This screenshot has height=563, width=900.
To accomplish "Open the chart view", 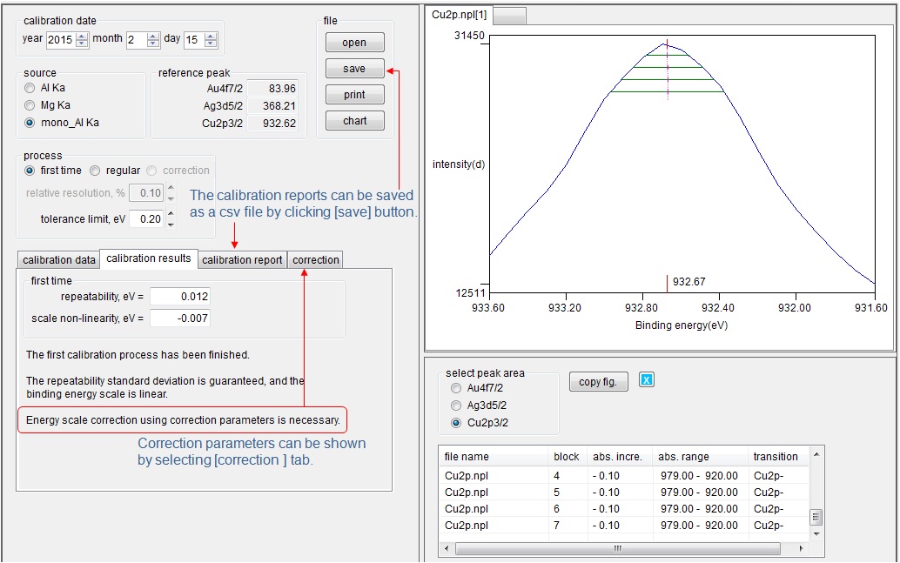I will coord(354,120).
